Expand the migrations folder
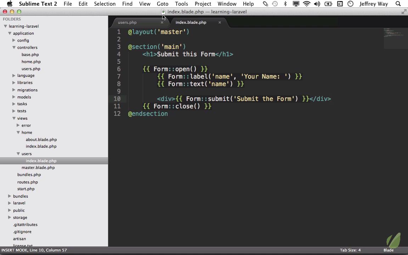408x255 pixels. [14, 90]
